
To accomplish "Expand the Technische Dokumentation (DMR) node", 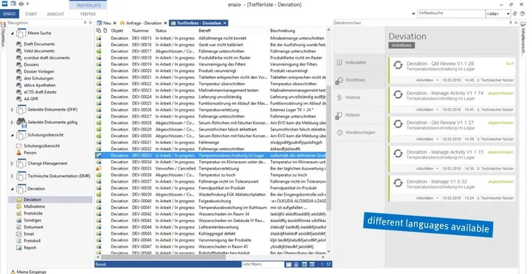I will coord(12,176).
